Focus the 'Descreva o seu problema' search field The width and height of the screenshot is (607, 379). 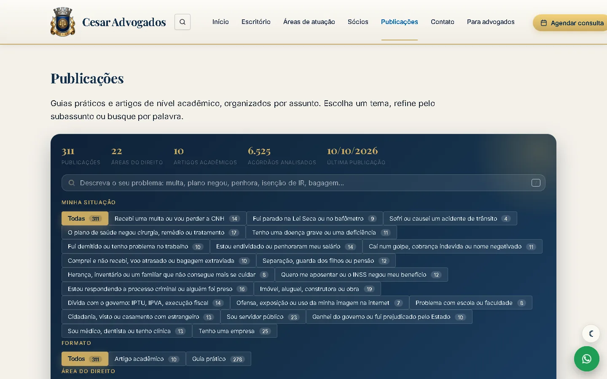click(x=303, y=183)
